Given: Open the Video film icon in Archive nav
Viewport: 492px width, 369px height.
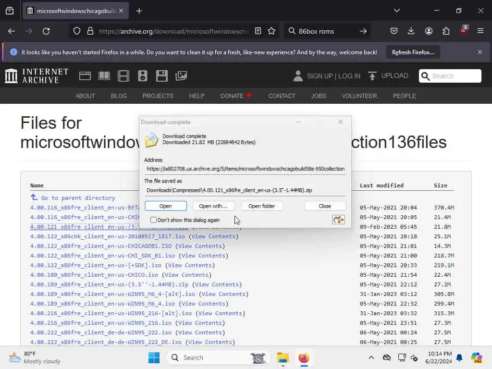Looking at the screenshot, I should [123, 76].
